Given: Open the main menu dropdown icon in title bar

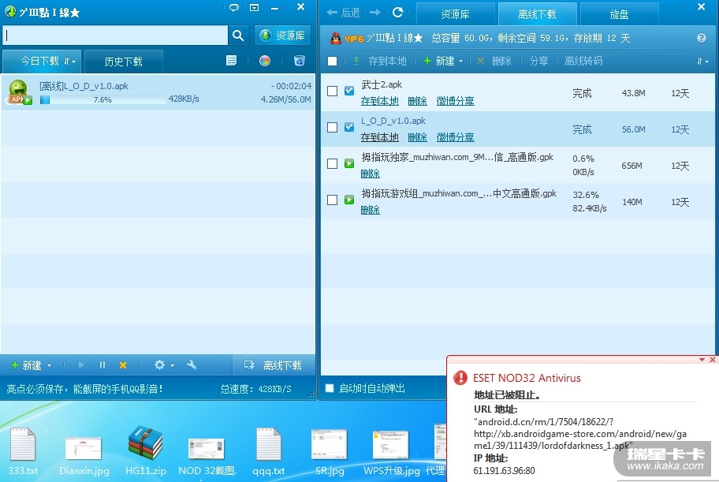Looking at the screenshot, I should (255, 8).
